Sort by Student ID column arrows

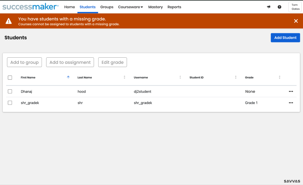[x=236, y=77]
